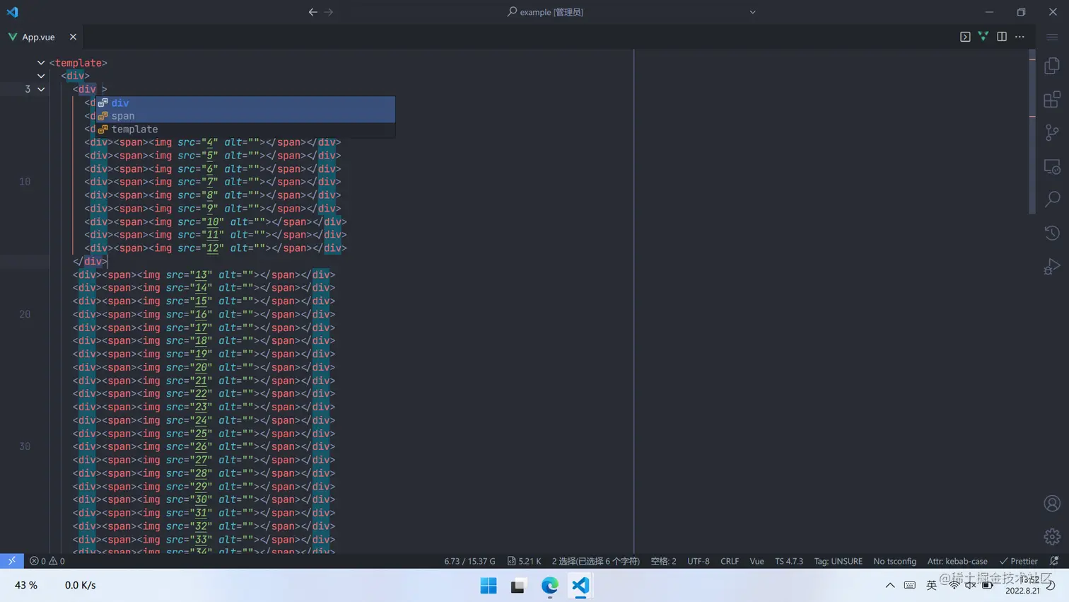Click 'Attr: kebab-case' status item
The width and height of the screenshot is (1069, 602).
[x=957, y=561]
